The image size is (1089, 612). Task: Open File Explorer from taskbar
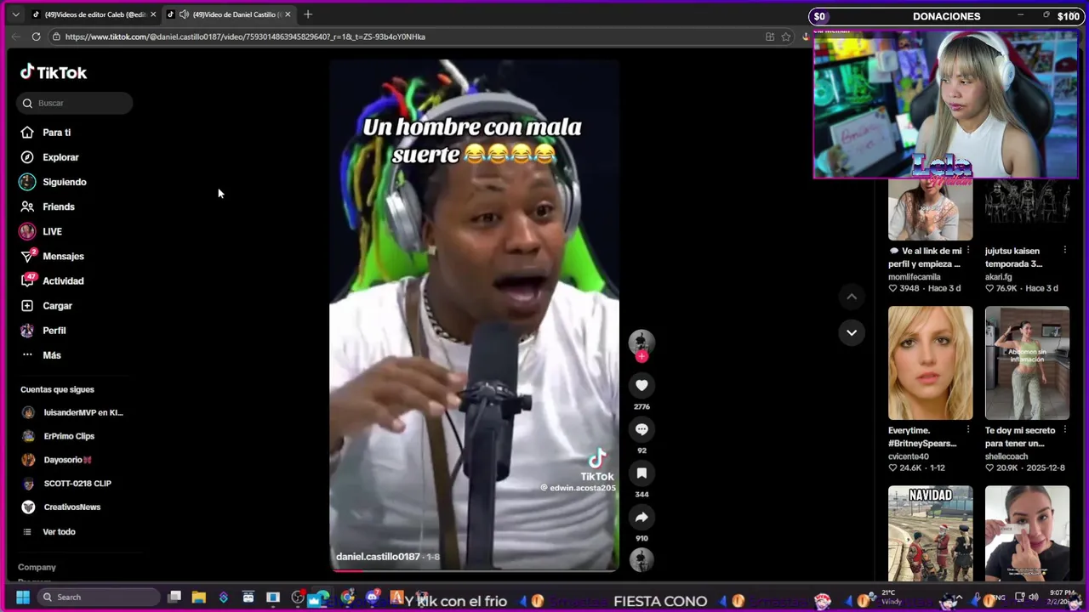(199, 598)
